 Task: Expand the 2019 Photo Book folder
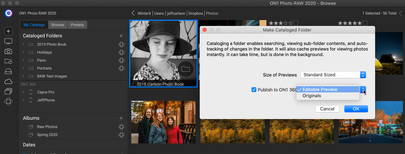(x=23, y=44)
